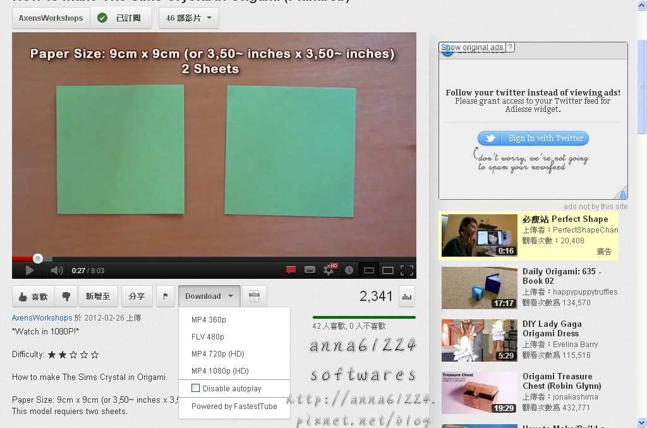Open Origami Treasure Chest (Robin Glynn) title
The image size is (647, 428).
pos(562,381)
